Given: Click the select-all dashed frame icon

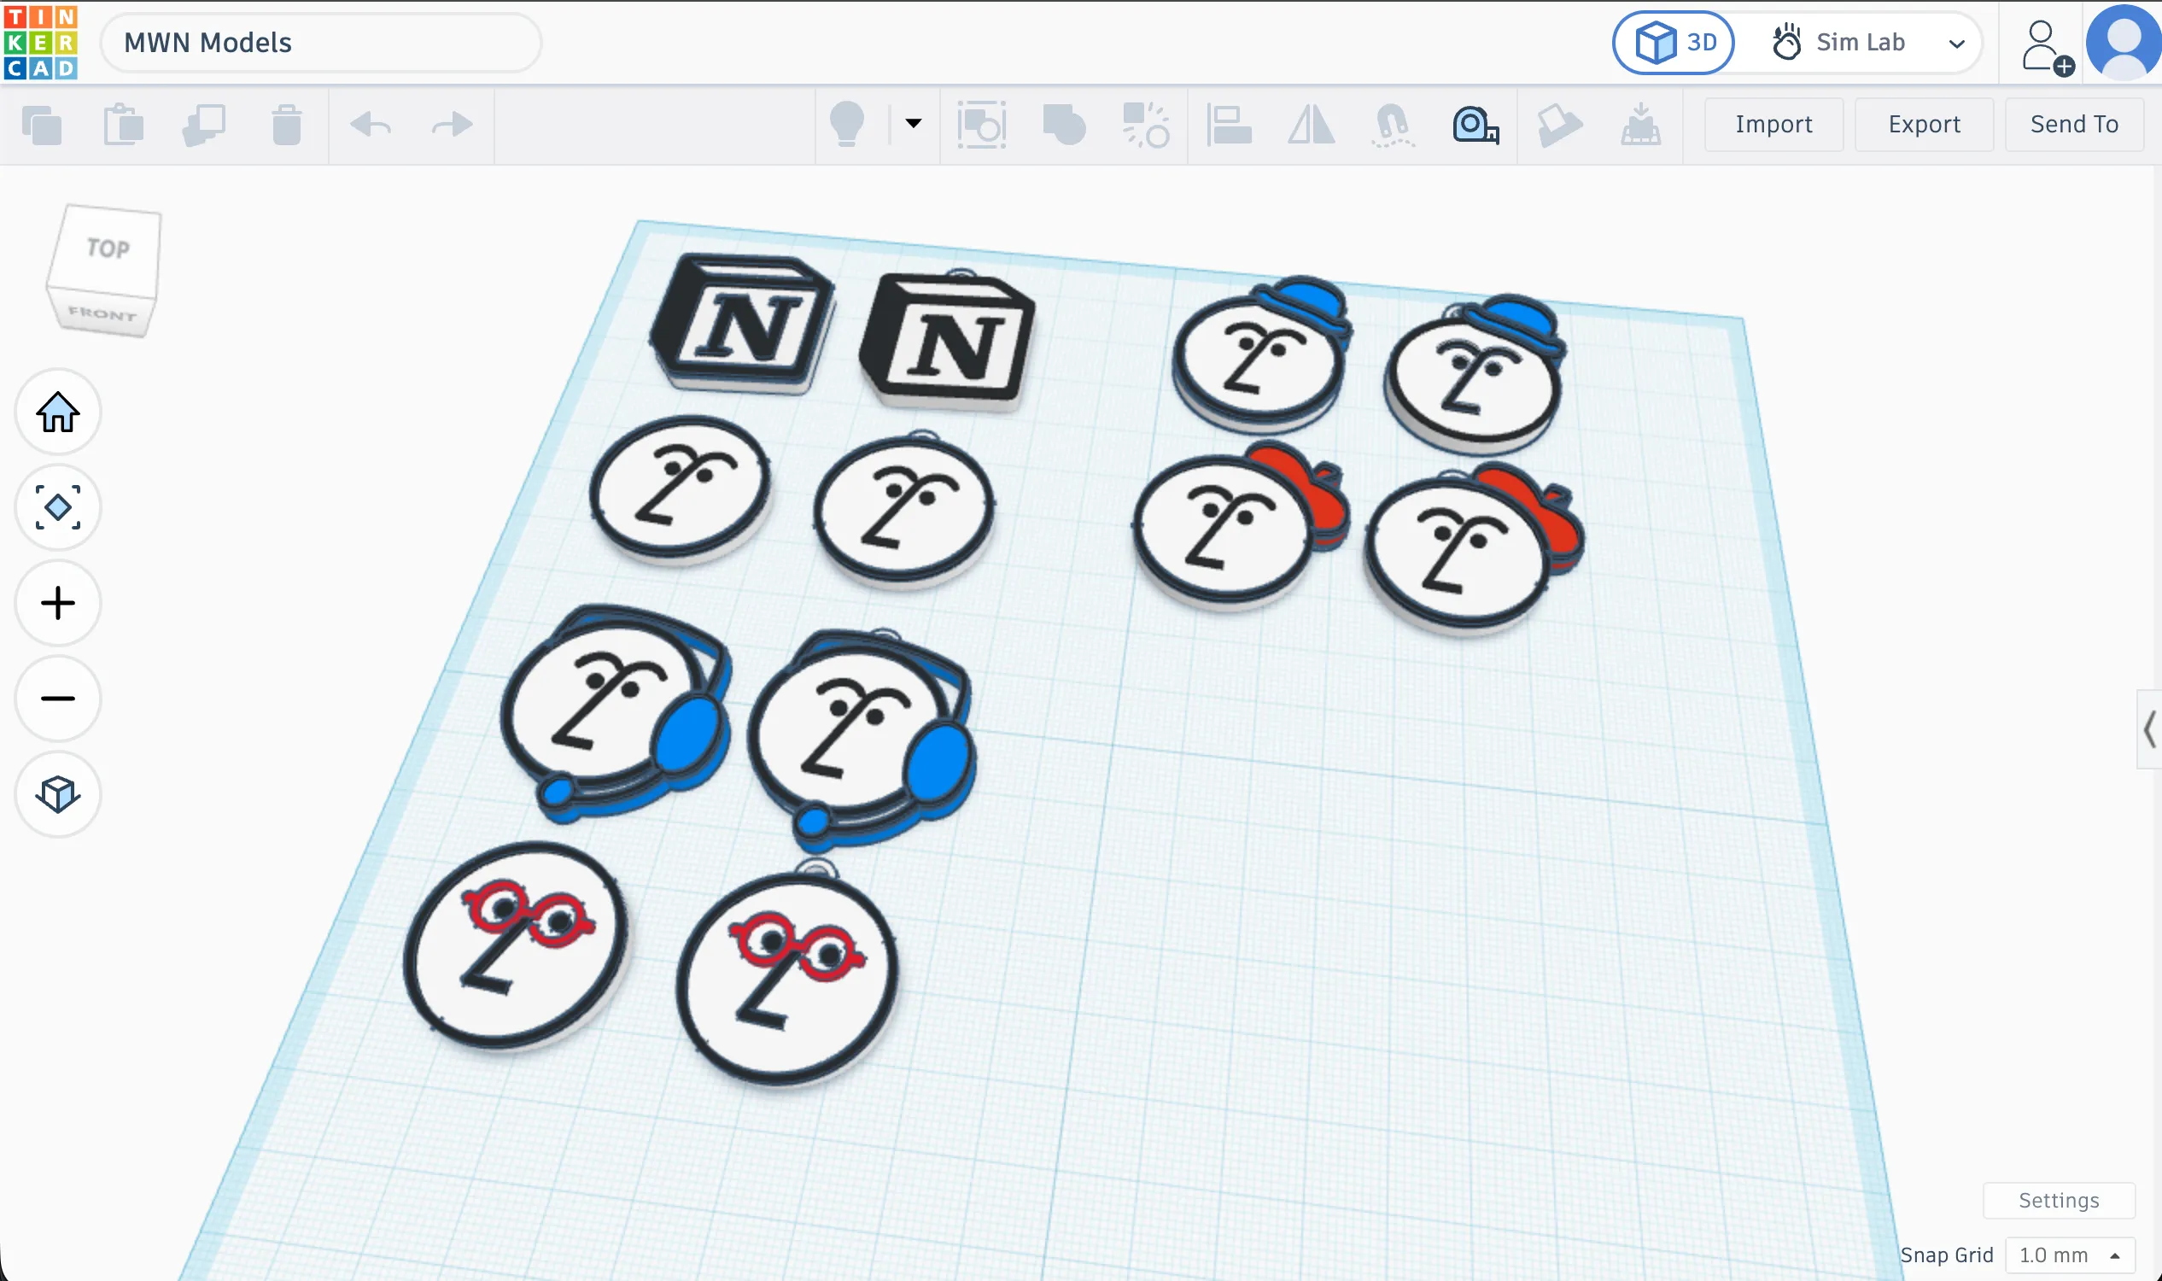Looking at the screenshot, I should pyautogui.click(x=981, y=126).
